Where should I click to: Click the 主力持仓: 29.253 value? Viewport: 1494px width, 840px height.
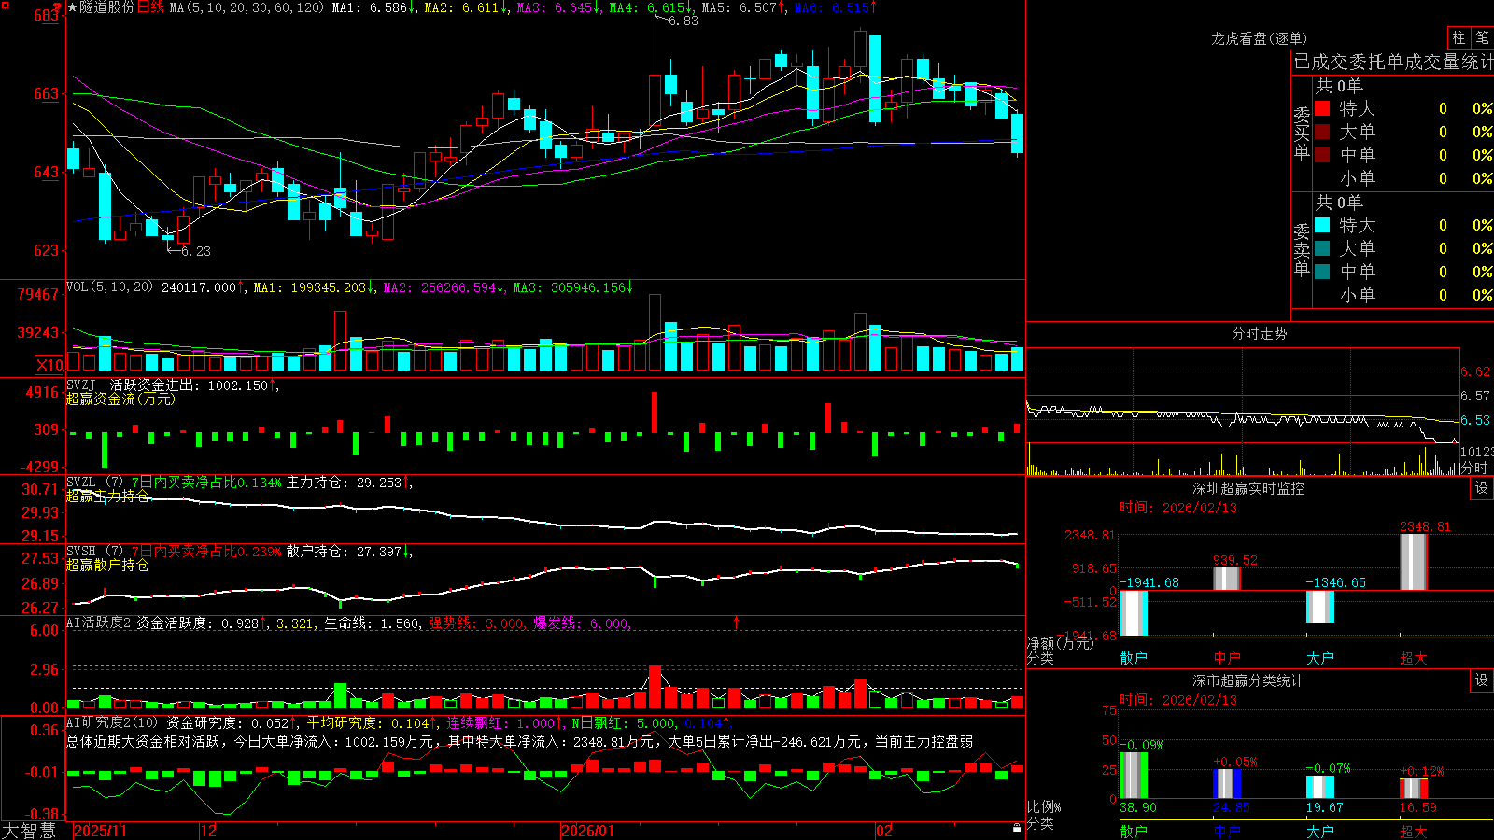pyautogui.click(x=344, y=483)
